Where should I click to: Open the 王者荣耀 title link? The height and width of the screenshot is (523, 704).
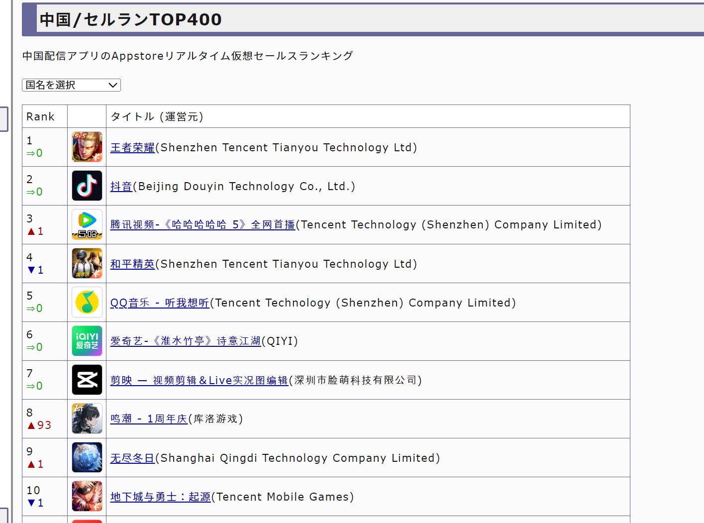point(132,148)
